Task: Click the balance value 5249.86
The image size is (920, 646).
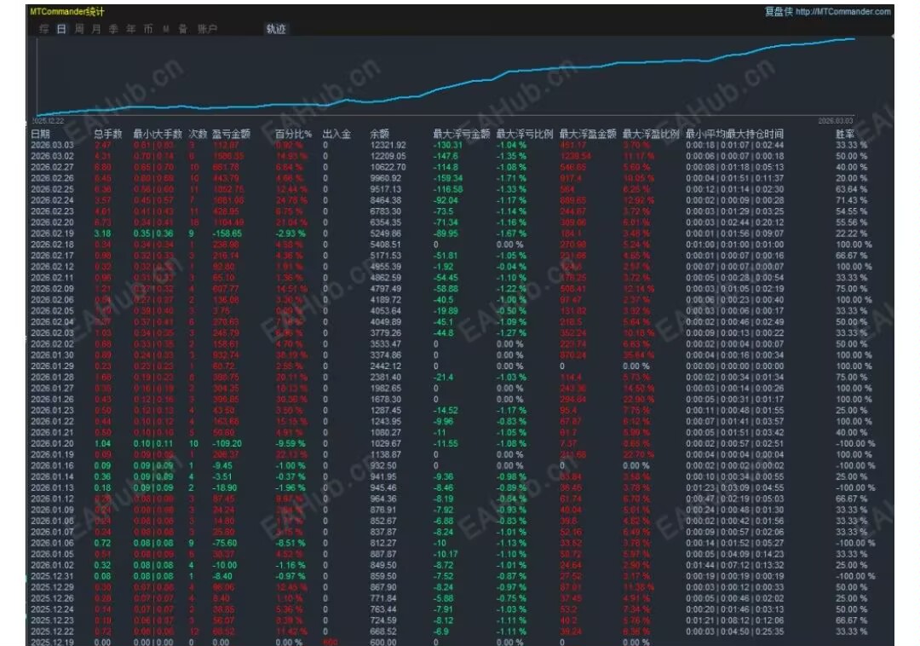Action: coord(386,234)
